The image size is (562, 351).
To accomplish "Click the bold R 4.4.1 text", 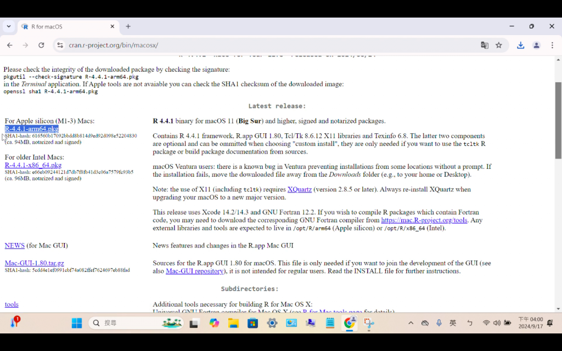I will point(162,121).
